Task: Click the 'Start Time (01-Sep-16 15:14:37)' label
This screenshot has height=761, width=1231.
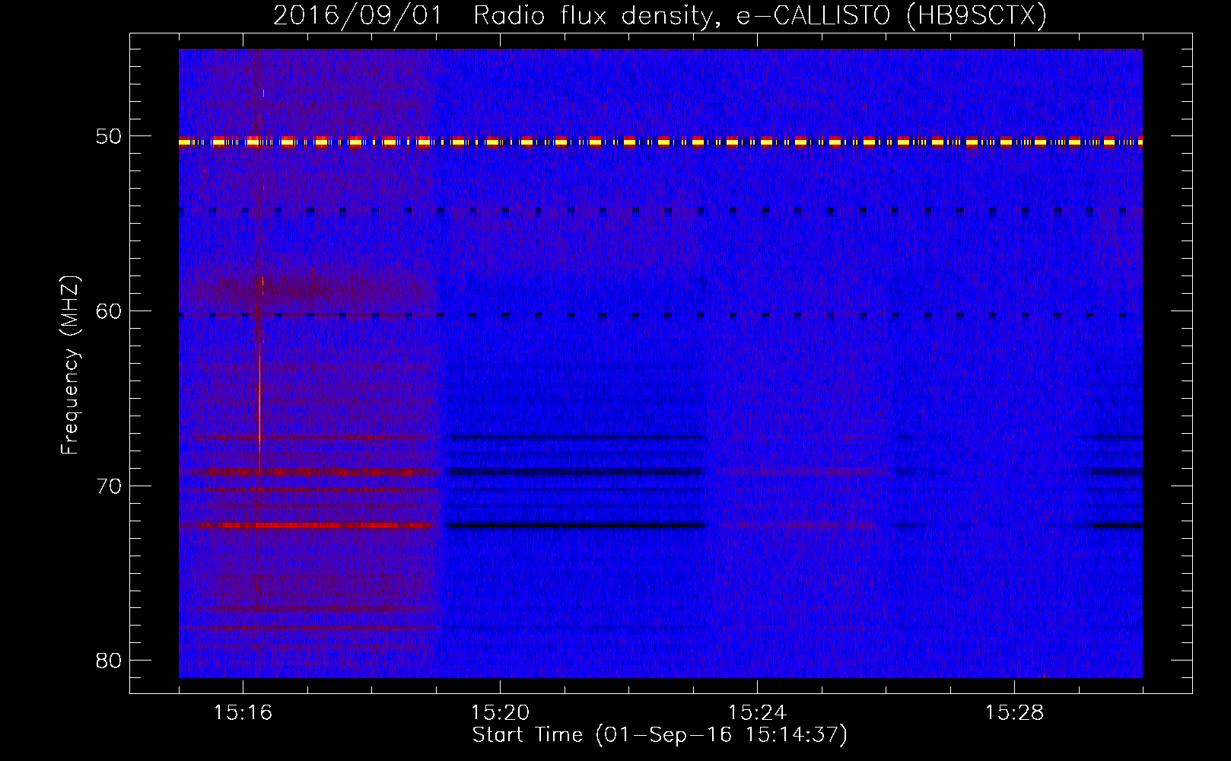Action: click(x=660, y=735)
